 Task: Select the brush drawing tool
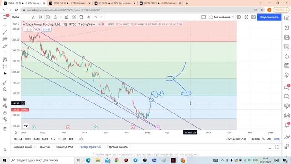[x=5, y=46]
